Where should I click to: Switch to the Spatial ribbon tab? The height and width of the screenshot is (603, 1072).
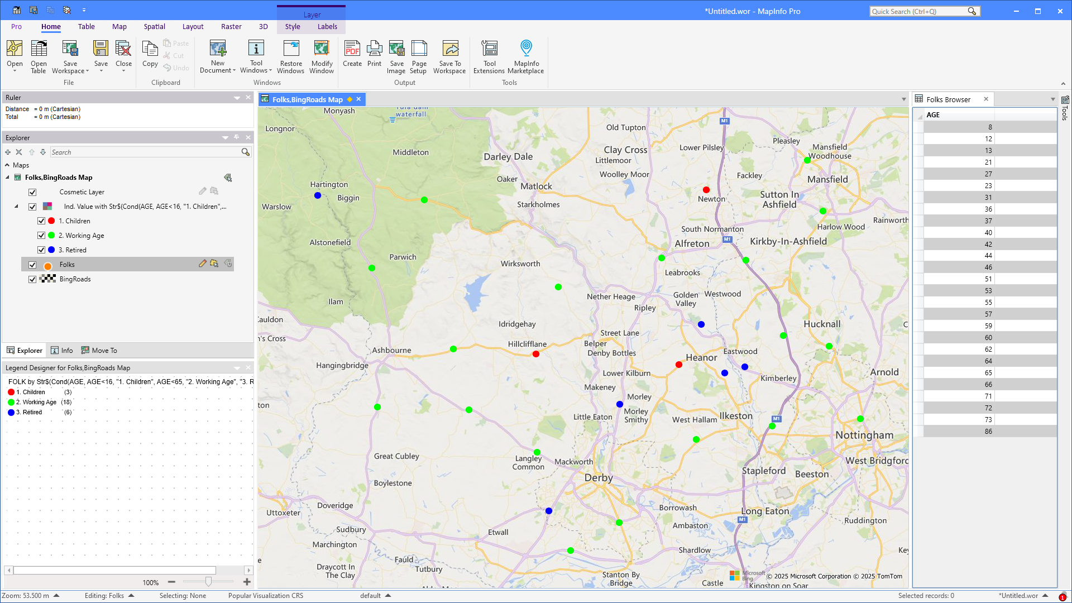(154, 27)
